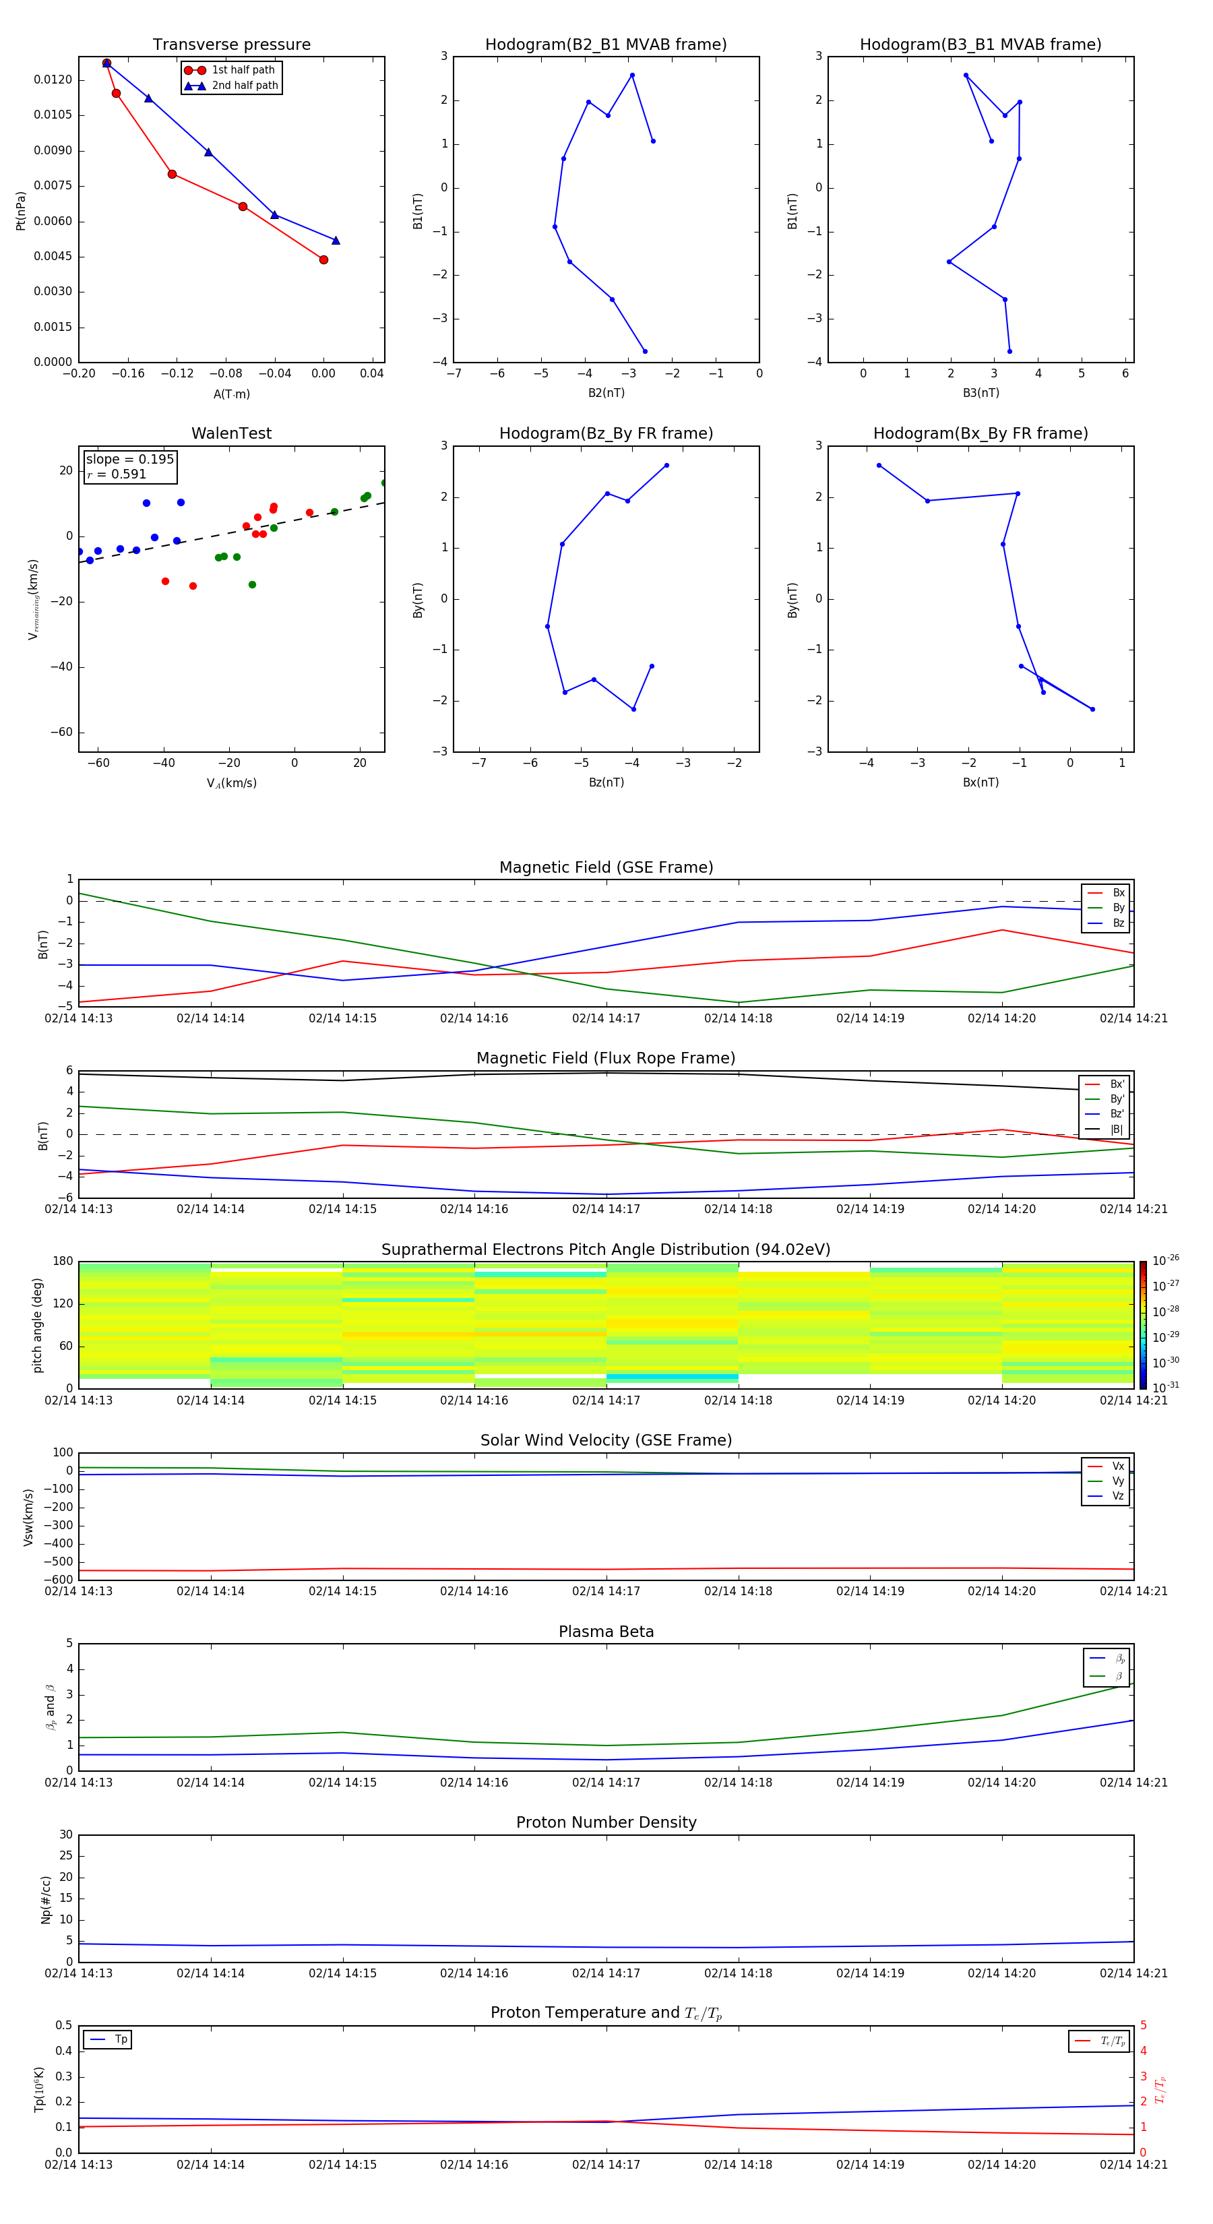Click the 'WalenTest' plot title
The width and height of the screenshot is (1213, 2224).
231,433
